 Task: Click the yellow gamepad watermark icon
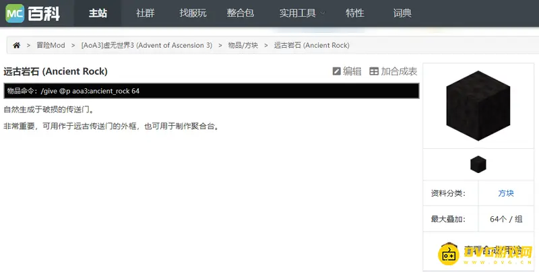pyautogui.click(x=449, y=255)
